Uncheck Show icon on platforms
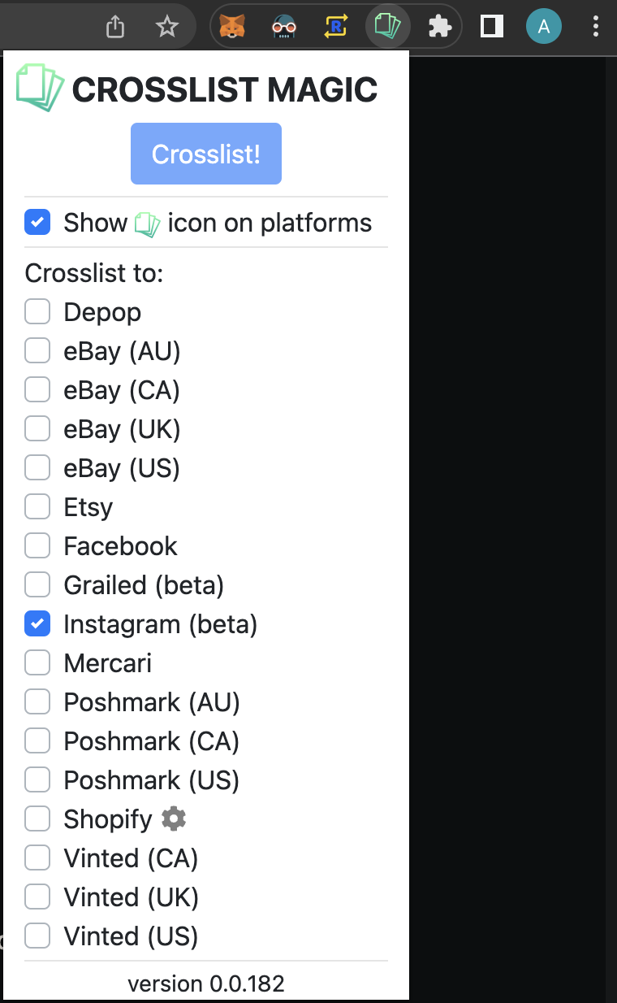This screenshot has width=617, height=1003. coord(37,223)
